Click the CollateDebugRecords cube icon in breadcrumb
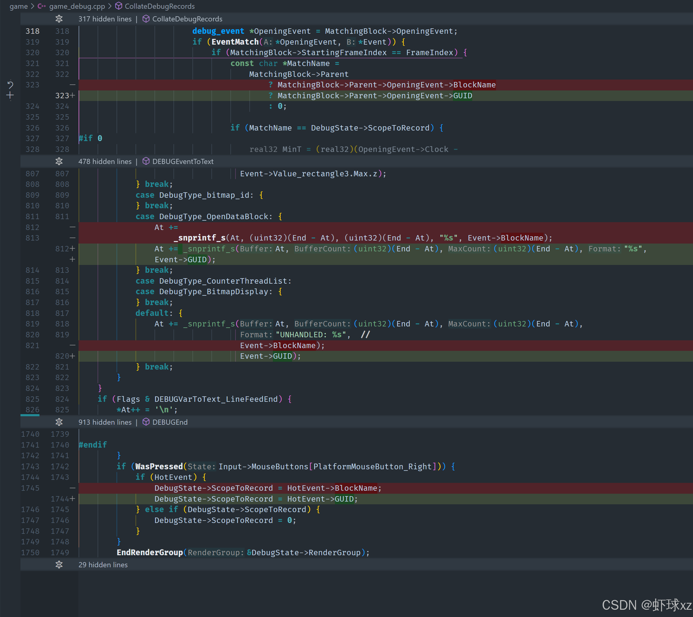Viewport: 693px width, 617px height. pos(119,6)
